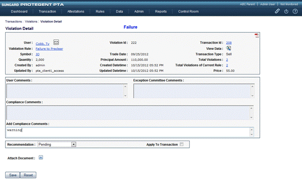Viewport: 302px width, 191px height.
Task: Open the Rules menu
Action: click(x=100, y=12)
